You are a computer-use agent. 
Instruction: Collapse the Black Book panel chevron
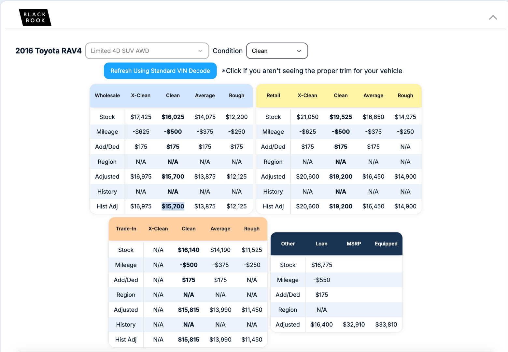pyautogui.click(x=493, y=18)
